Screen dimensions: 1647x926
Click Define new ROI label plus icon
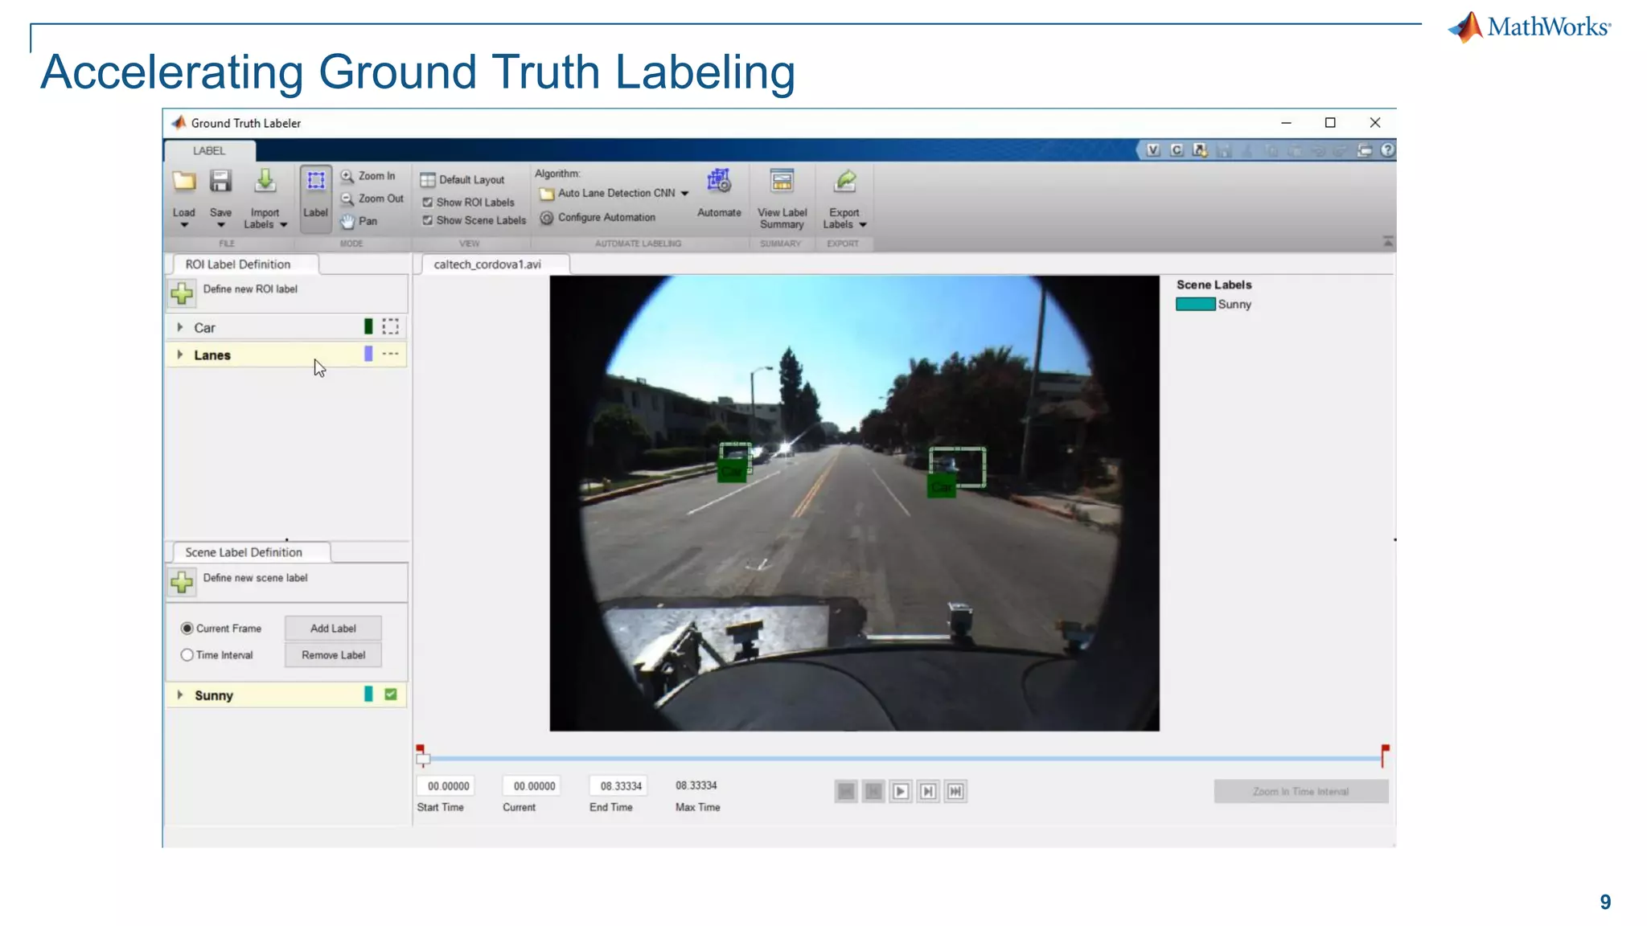click(183, 293)
